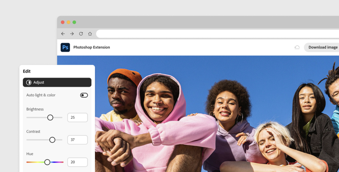Click the yellow minimize window button
Viewport: 339px width, 172px height.
click(x=69, y=22)
